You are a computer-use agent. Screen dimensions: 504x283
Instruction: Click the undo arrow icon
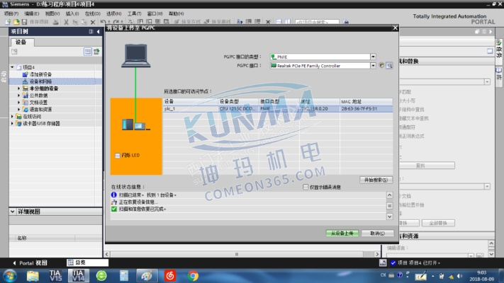[x=103, y=22]
